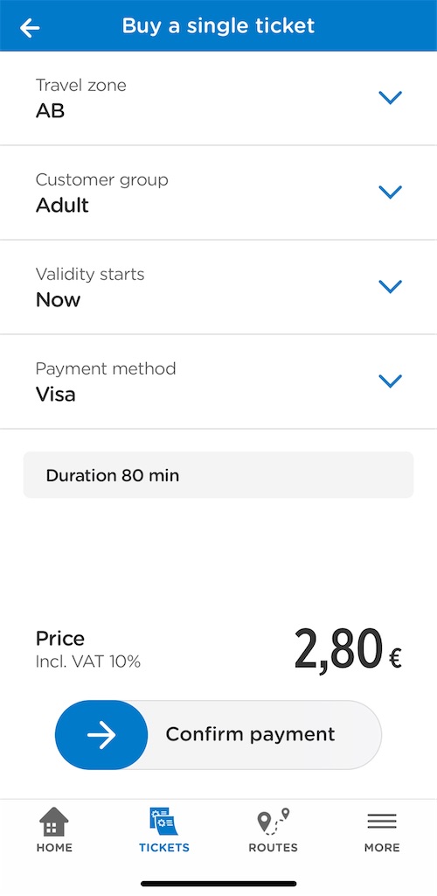
Task: Expand the Travel zone chevron
Action: (391, 98)
